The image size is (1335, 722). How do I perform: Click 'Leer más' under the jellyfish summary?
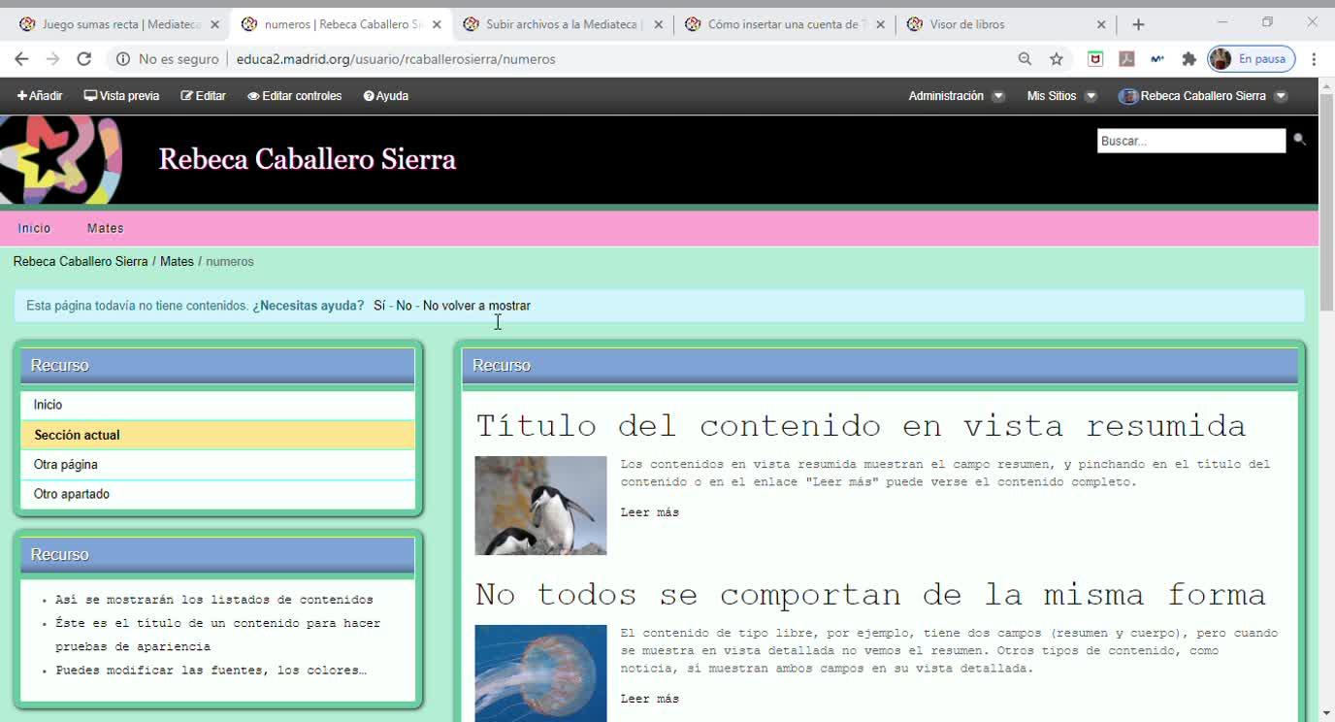point(650,699)
